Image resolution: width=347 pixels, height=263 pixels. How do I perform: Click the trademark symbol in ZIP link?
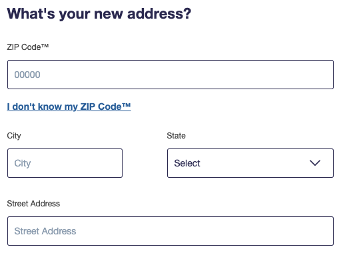(x=126, y=105)
